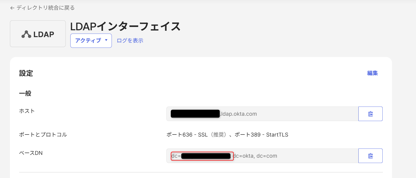Click the ポートとプロトコル label
Viewport: 416px width, 178px height.
click(43, 135)
